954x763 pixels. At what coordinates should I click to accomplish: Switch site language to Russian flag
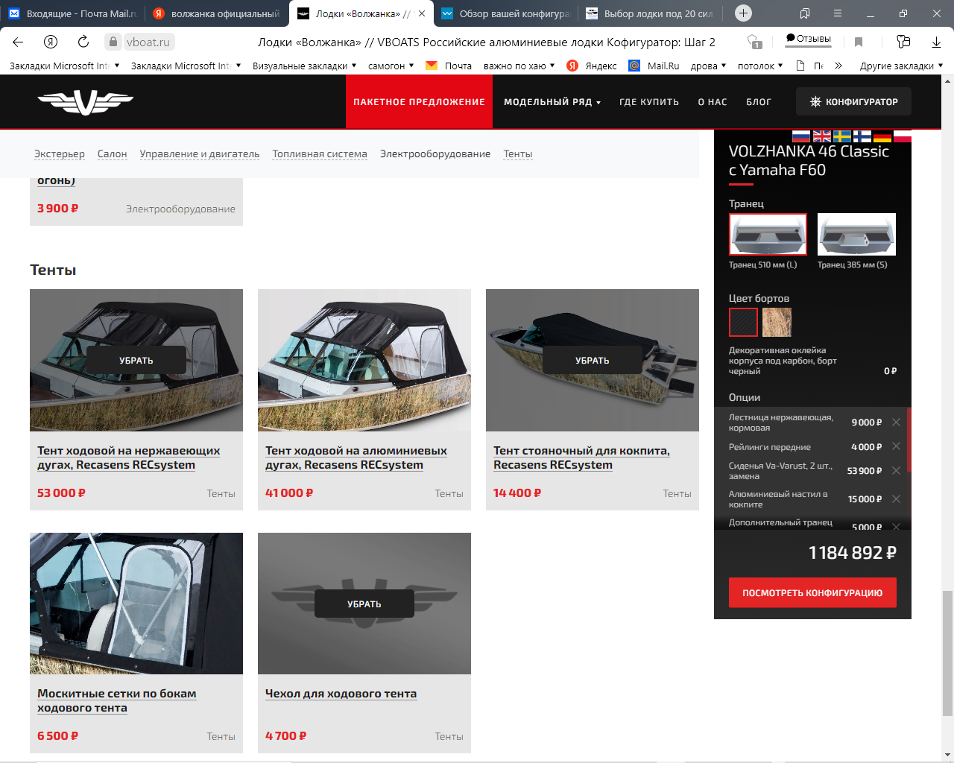pyautogui.click(x=801, y=136)
